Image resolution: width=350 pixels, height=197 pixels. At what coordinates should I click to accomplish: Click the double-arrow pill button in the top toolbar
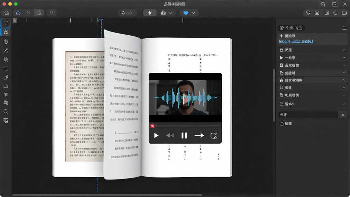pos(126,13)
